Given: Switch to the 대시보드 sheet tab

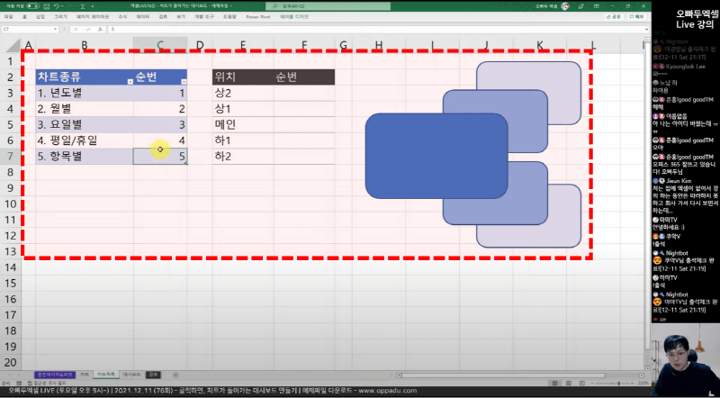Looking at the screenshot, I should pyautogui.click(x=130, y=373).
